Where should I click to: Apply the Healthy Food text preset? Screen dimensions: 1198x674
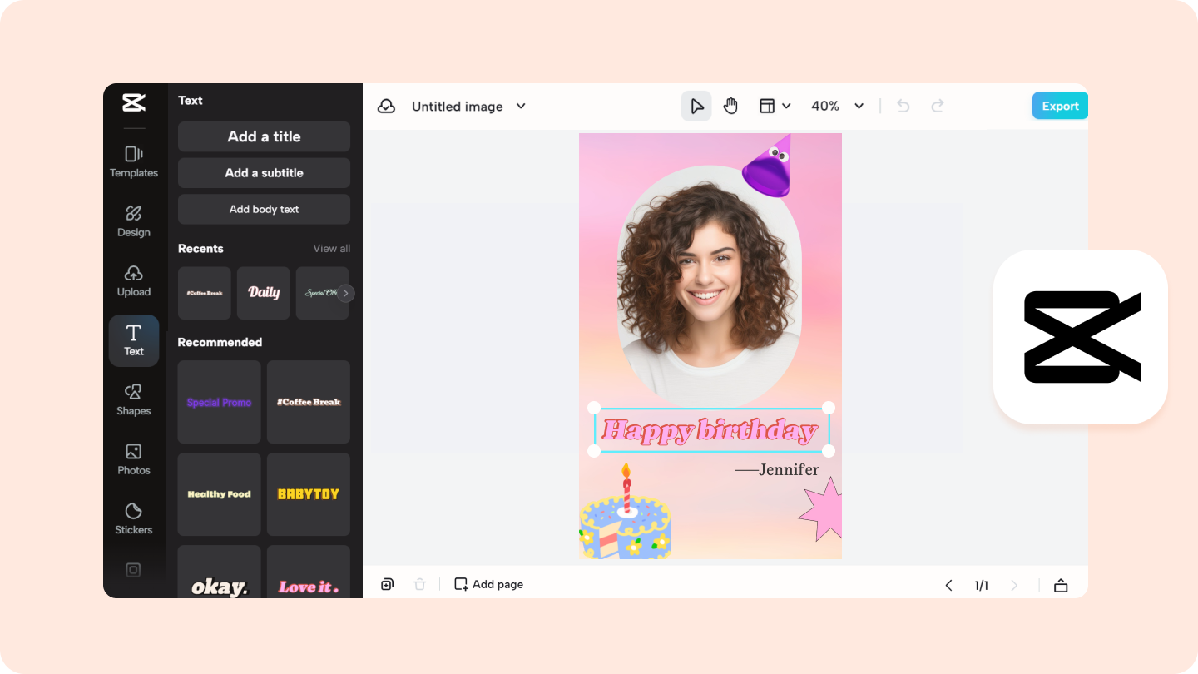click(x=220, y=494)
